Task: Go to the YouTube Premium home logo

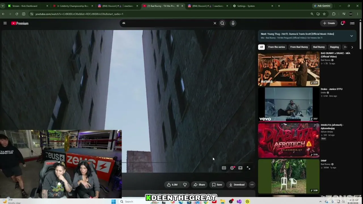Action: point(20,23)
